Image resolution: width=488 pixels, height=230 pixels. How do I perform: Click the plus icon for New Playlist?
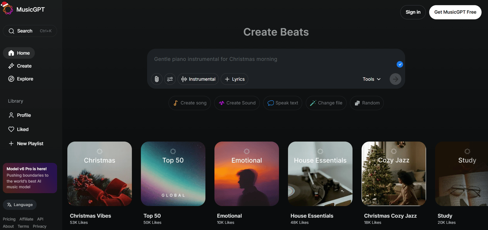point(11,143)
